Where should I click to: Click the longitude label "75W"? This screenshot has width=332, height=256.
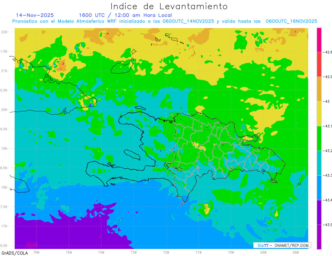69,252
